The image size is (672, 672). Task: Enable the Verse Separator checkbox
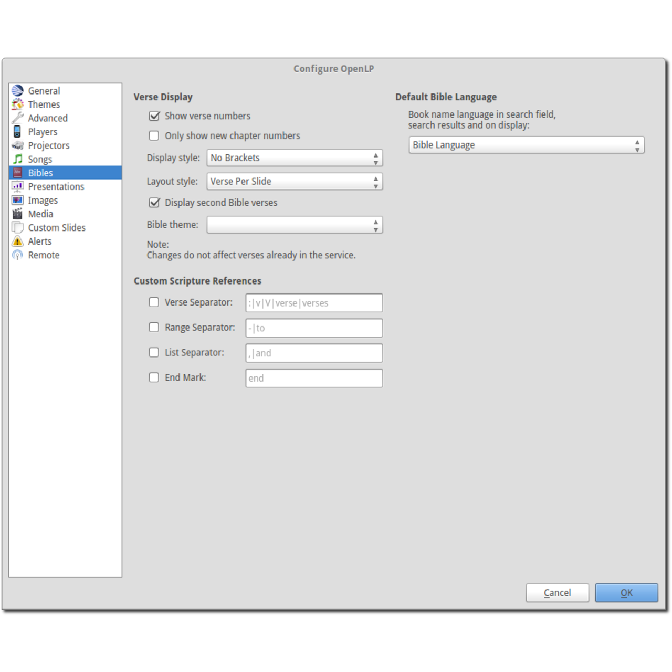tap(154, 302)
